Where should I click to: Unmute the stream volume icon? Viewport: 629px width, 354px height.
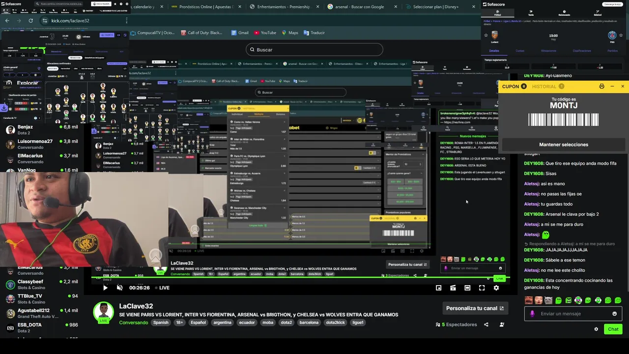pyautogui.click(x=119, y=288)
